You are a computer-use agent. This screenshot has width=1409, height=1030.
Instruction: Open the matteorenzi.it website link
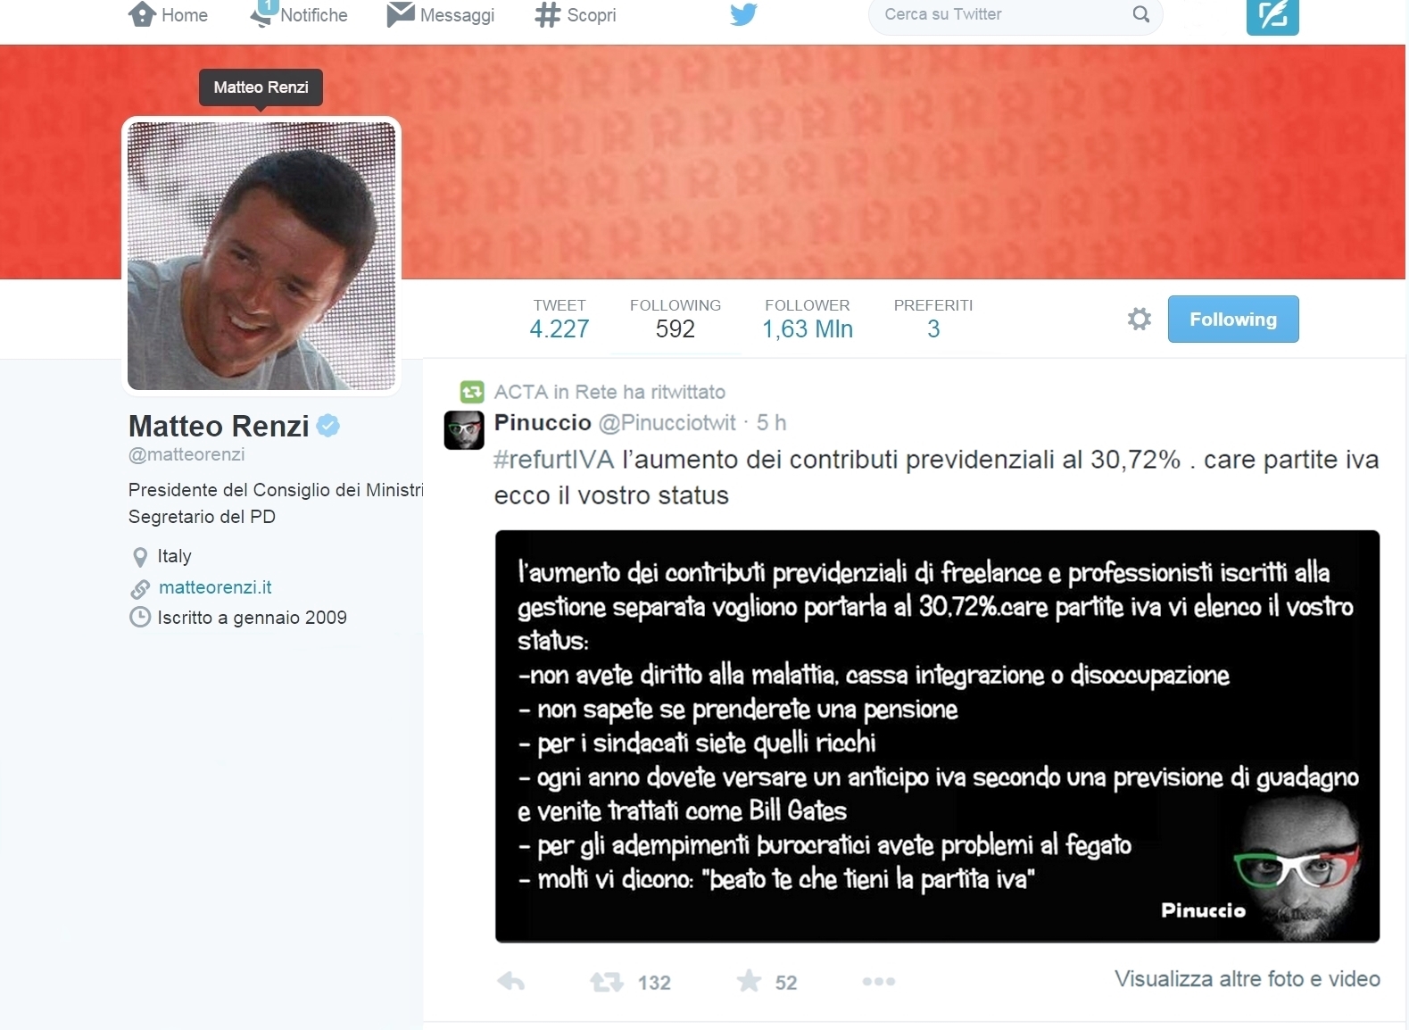click(x=215, y=587)
